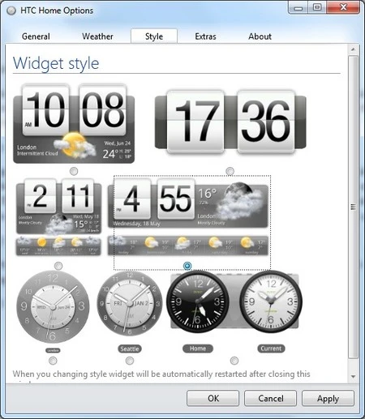The width and height of the screenshot is (365, 419).
Task: Select radio button under 17:36 flip clock
Action: pos(230,171)
